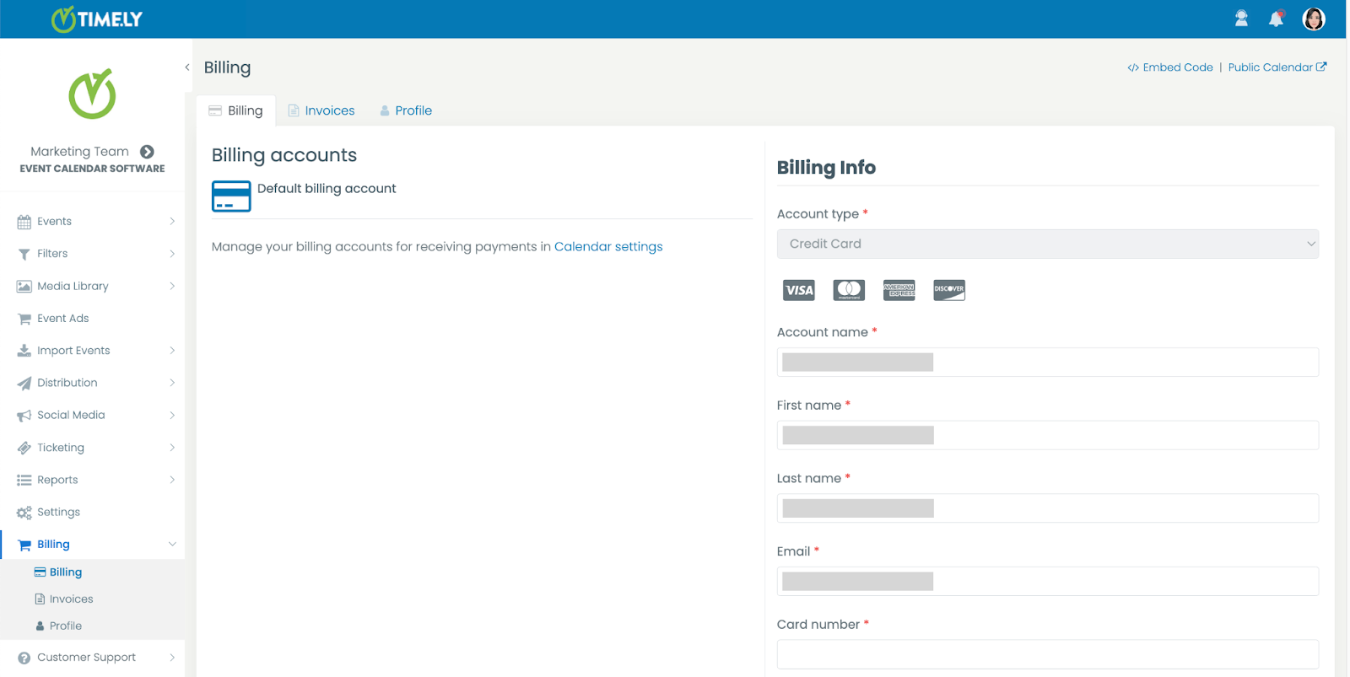Follow the Calendar settings link

click(608, 247)
